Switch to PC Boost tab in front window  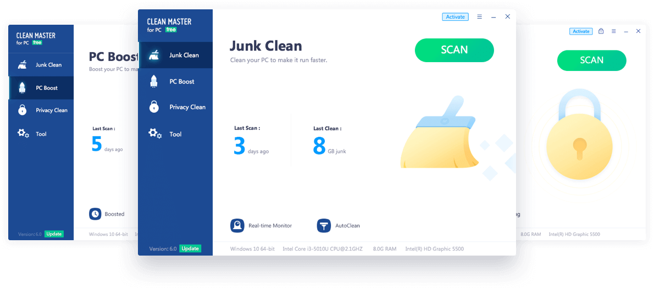tap(182, 81)
